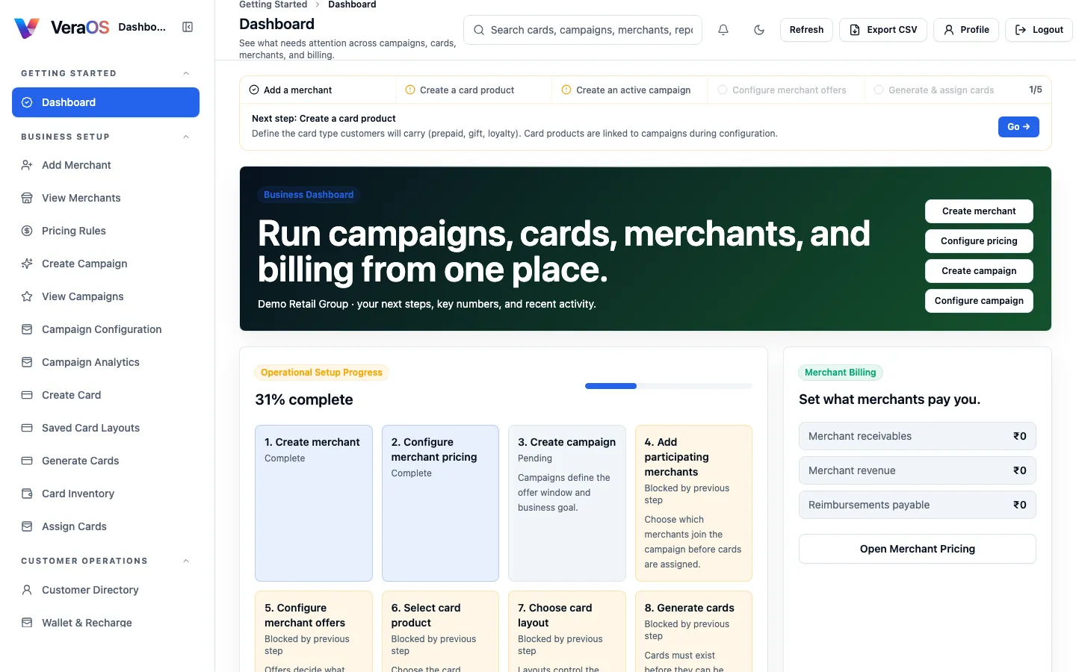This screenshot has height=672, width=1076.
Task: Focus the search cards and campaigns field
Action: click(x=583, y=30)
